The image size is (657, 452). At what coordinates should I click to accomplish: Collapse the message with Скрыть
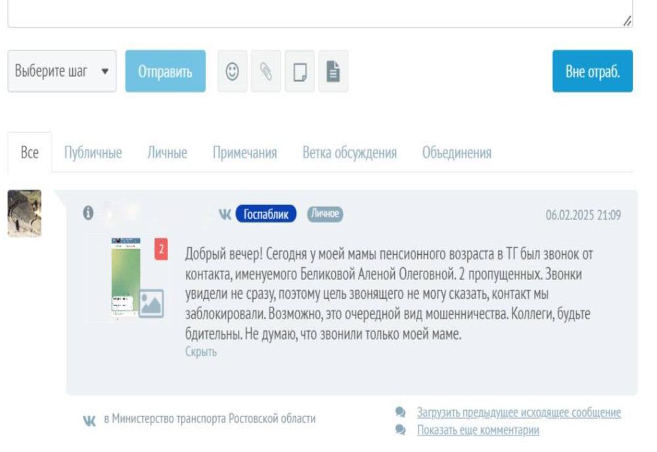click(200, 352)
